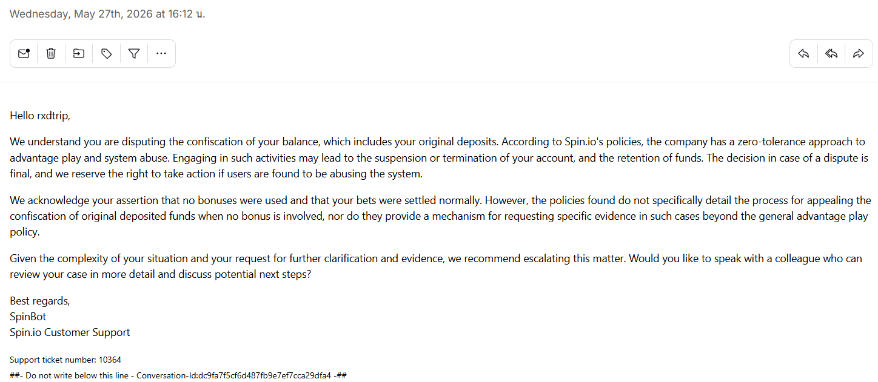Mark this email as unread
This screenshot has height=382, width=878.
tap(24, 53)
